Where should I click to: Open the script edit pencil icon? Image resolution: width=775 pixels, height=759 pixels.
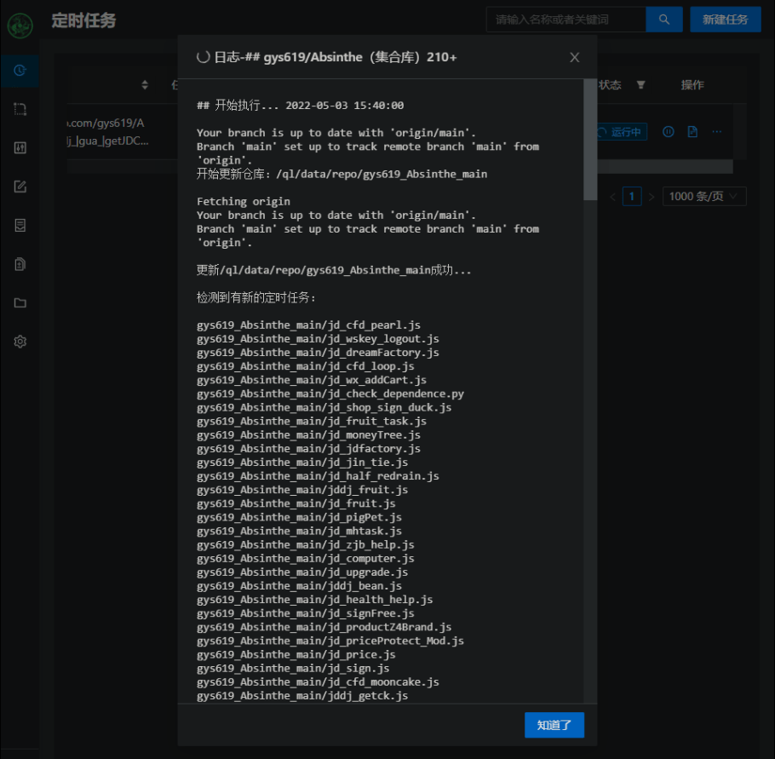point(20,187)
